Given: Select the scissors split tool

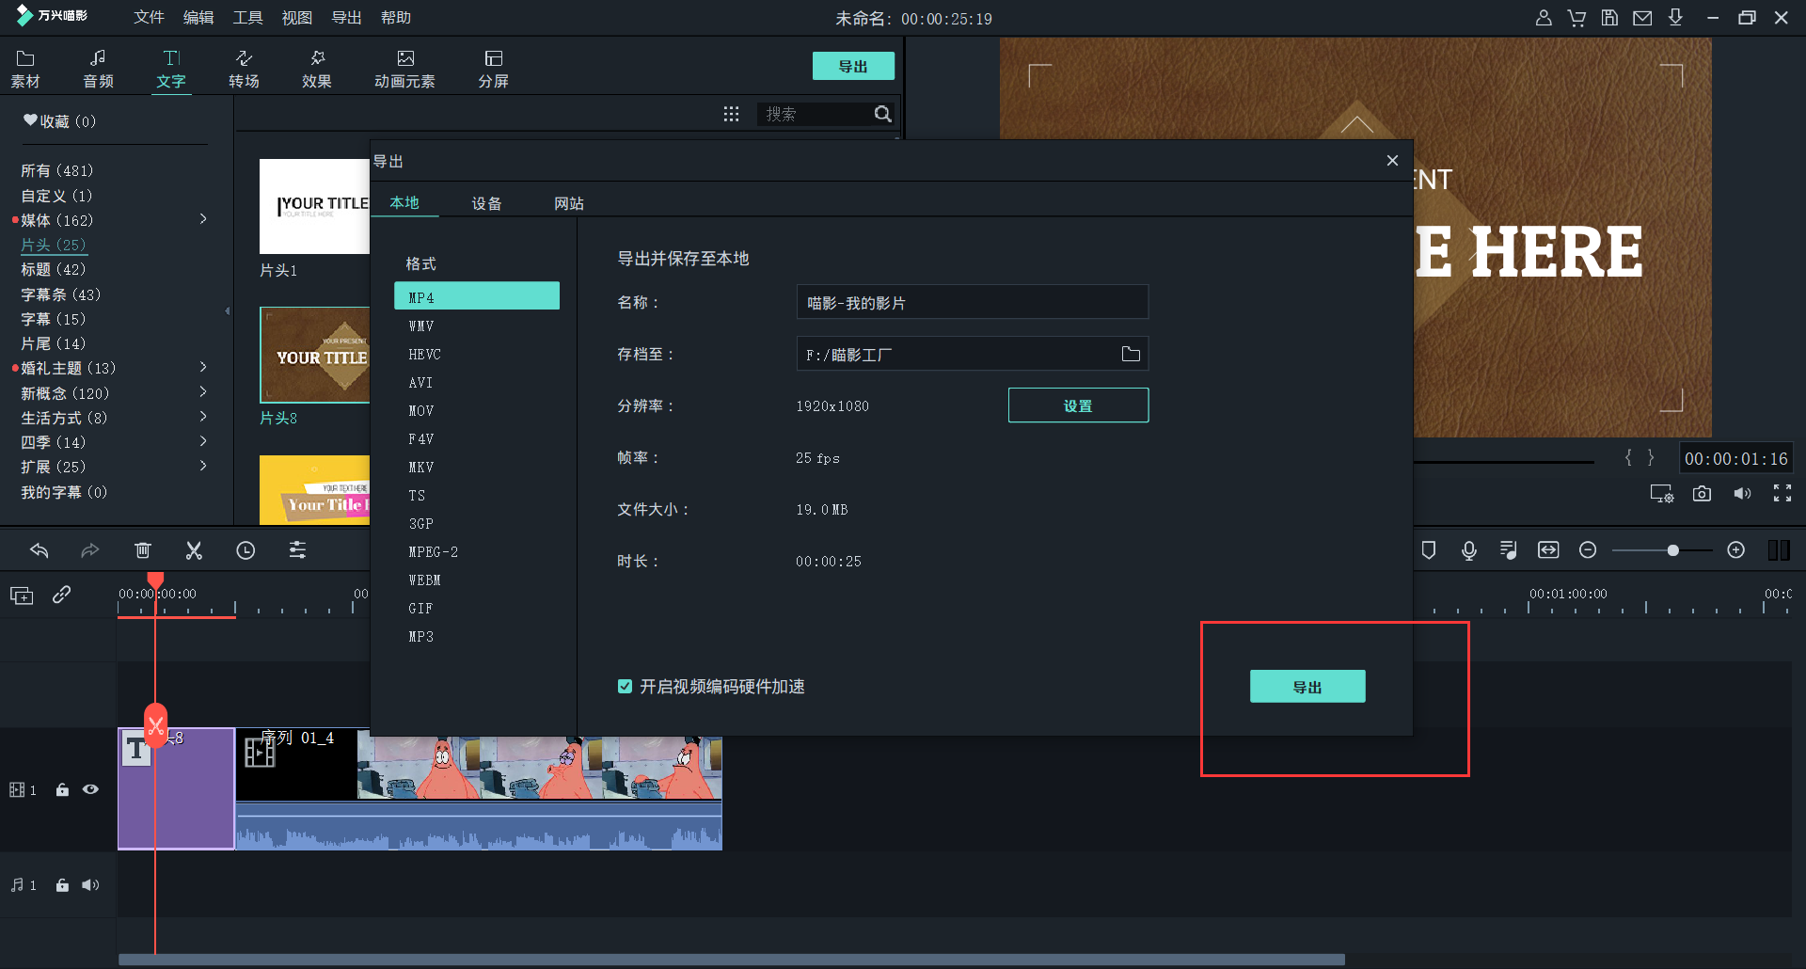Looking at the screenshot, I should pyautogui.click(x=194, y=550).
